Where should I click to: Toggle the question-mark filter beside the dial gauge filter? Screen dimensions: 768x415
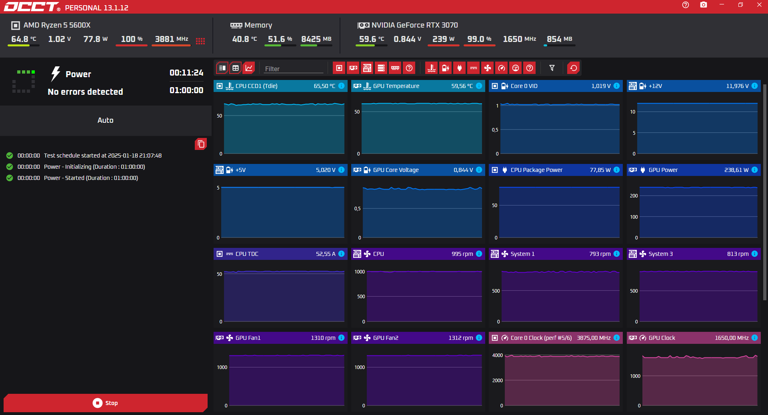[530, 68]
